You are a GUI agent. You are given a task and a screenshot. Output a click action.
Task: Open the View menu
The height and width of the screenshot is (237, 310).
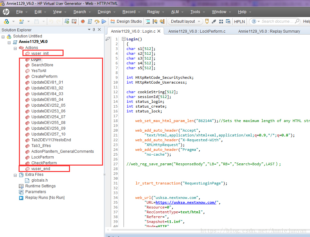point(59,12)
